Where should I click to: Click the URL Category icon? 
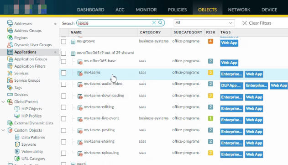[17, 159]
